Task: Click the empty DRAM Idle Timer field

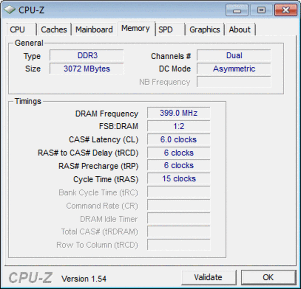Action: click(x=179, y=218)
